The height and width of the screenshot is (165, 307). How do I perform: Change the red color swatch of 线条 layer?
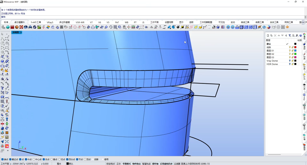[x=295, y=47]
